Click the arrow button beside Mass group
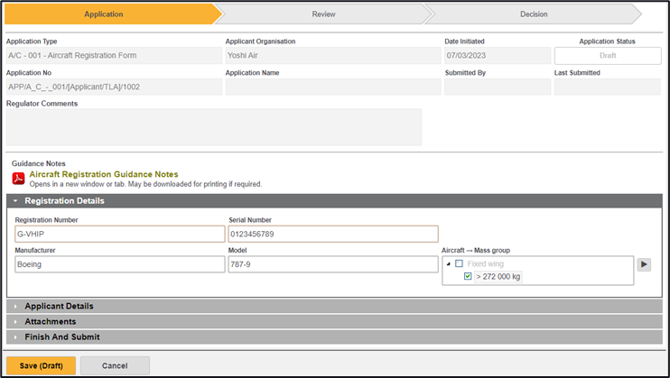The width and height of the screenshot is (670, 378). click(x=644, y=264)
